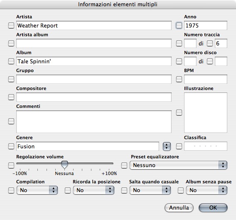Set the Classifica star rating field
Viewport: 236px width, 220px height.
[206, 146]
